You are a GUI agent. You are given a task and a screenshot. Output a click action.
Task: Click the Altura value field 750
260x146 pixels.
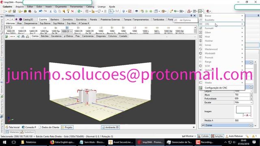point(242,95)
